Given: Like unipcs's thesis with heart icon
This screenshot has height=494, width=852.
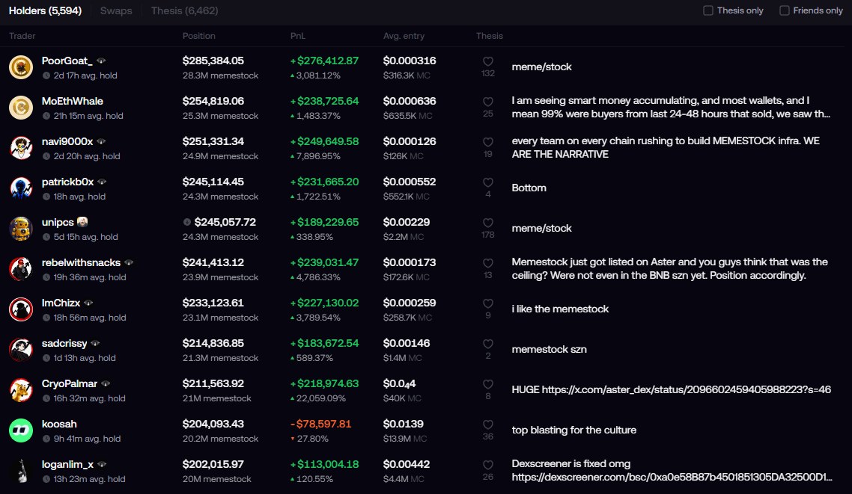Looking at the screenshot, I should click(x=488, y=223).
